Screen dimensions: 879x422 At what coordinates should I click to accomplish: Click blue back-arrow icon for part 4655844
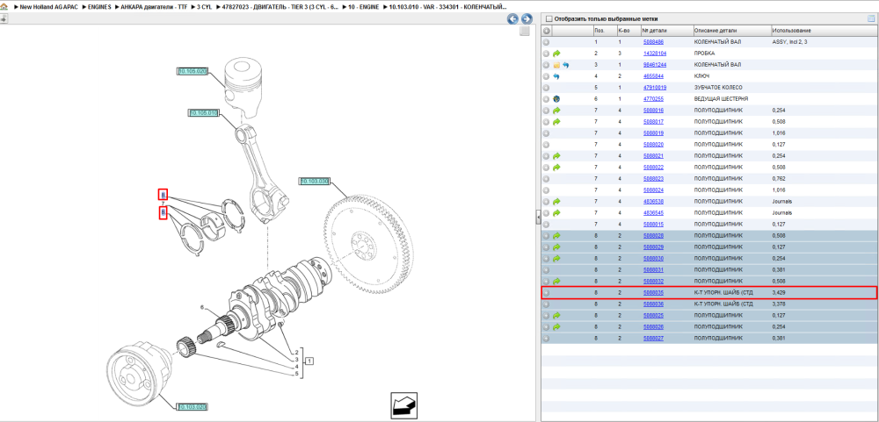coord(556,76)
